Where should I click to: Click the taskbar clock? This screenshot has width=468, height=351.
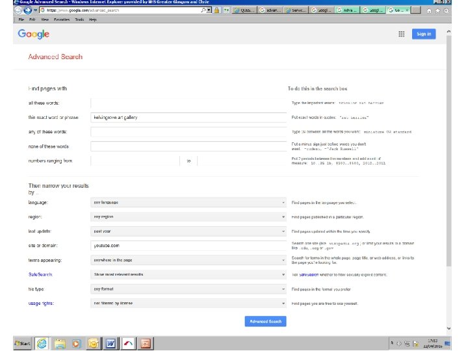pos(432,344)
